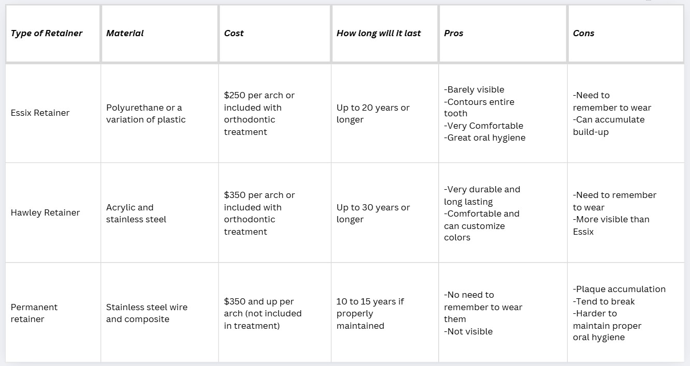Select the Up to 20 years cell
Viewport: 690px width, 366px height.
(385, 113)
